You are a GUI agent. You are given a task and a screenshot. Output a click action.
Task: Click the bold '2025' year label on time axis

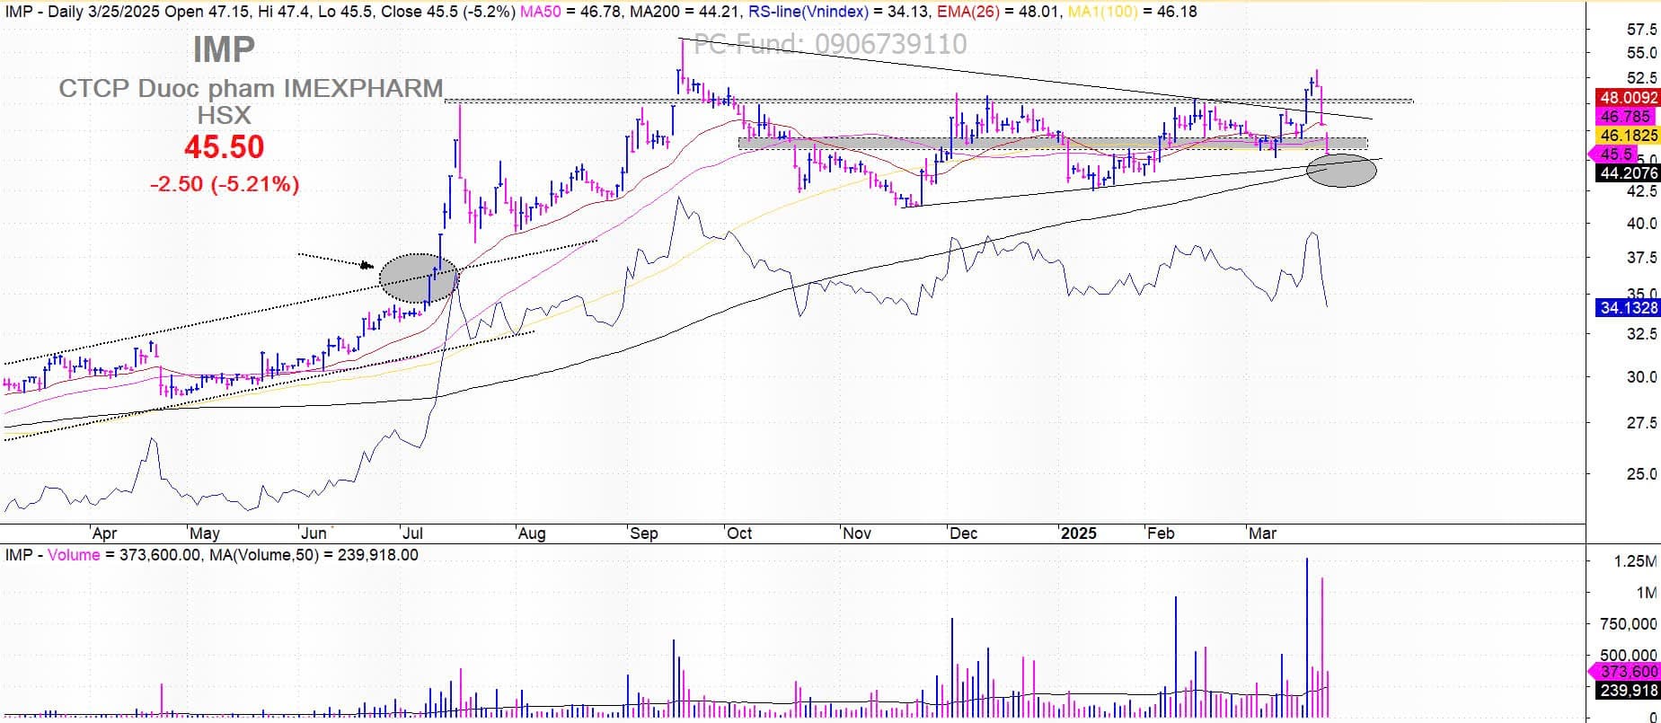pos(1078,533)
